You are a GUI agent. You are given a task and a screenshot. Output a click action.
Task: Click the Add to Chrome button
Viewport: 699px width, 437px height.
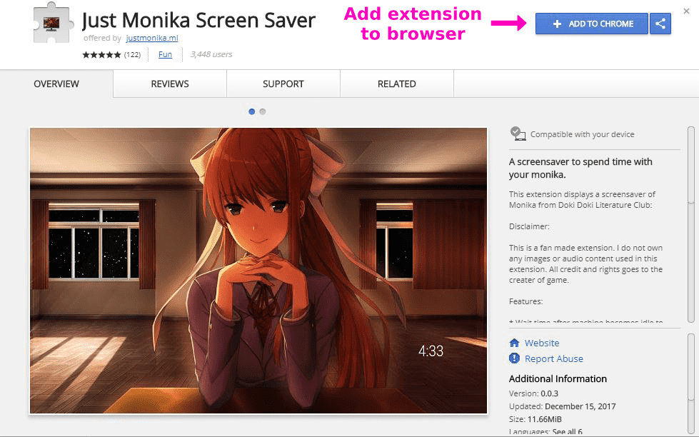(591, 24)
